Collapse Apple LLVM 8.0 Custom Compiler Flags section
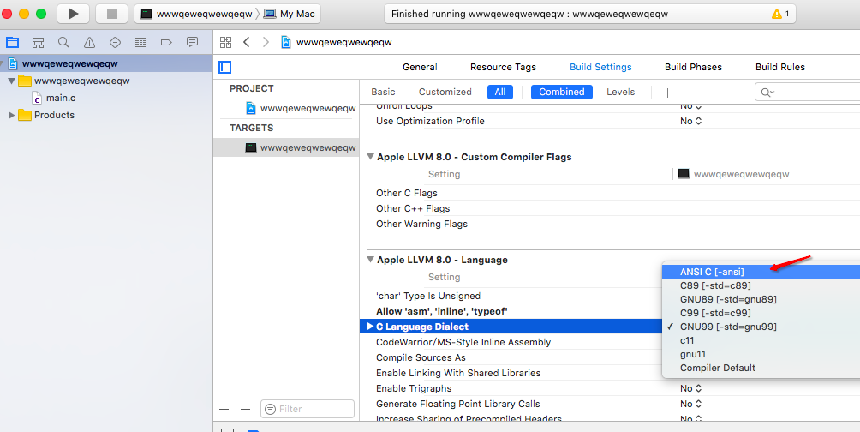The height and width of the screenshot is (432, 860). pos(370,157)
